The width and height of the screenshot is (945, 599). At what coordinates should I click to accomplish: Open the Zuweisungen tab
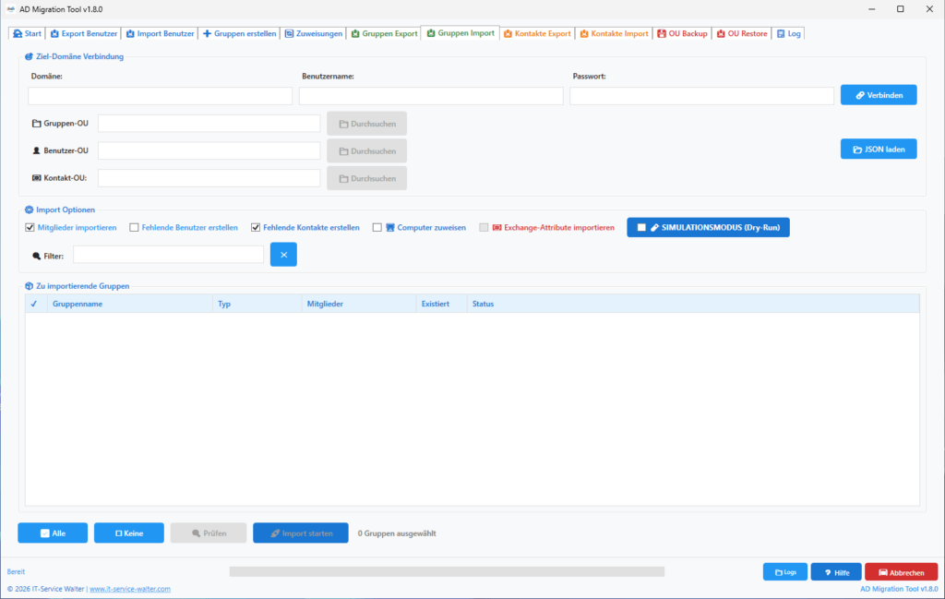point(314,34)
